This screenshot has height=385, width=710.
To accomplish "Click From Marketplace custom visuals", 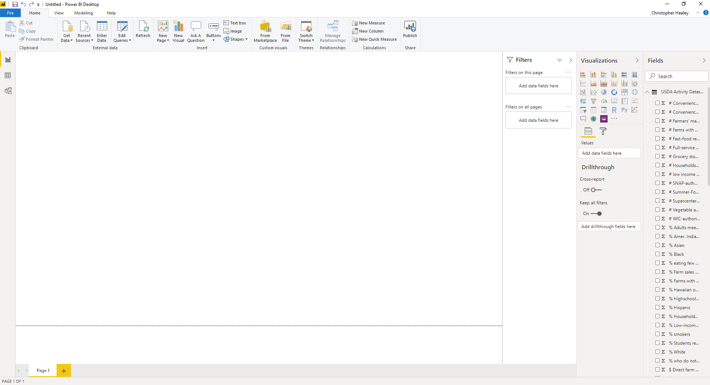I will [x=265, y=31].
